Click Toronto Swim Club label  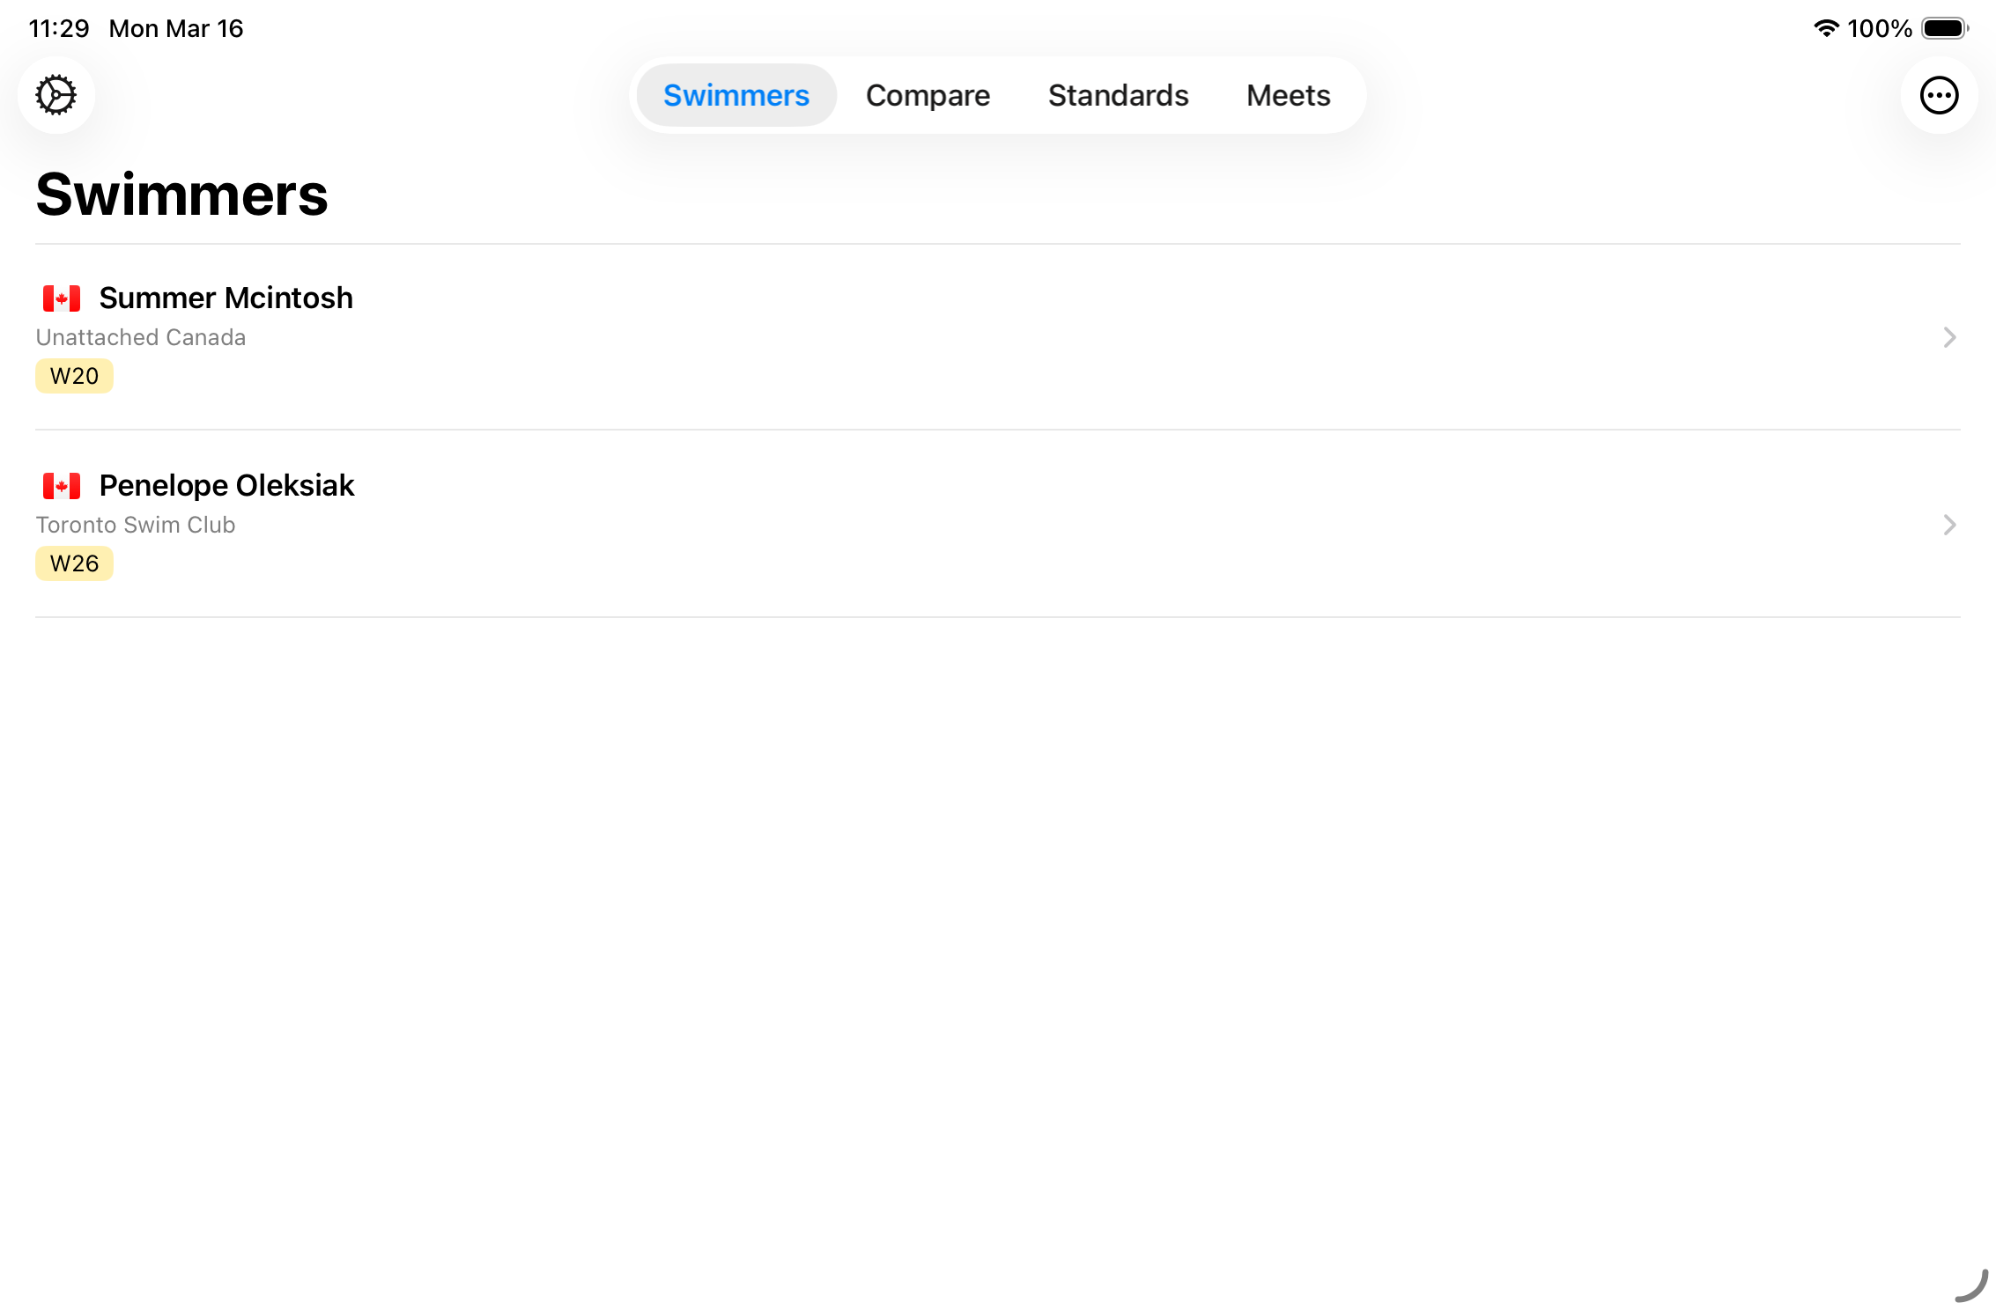tap(136, 525)
